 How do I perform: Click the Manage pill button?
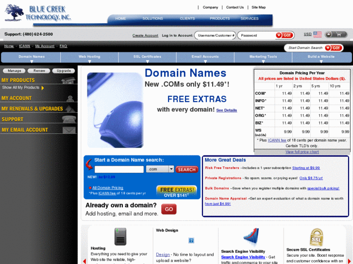tap(14, 71)
